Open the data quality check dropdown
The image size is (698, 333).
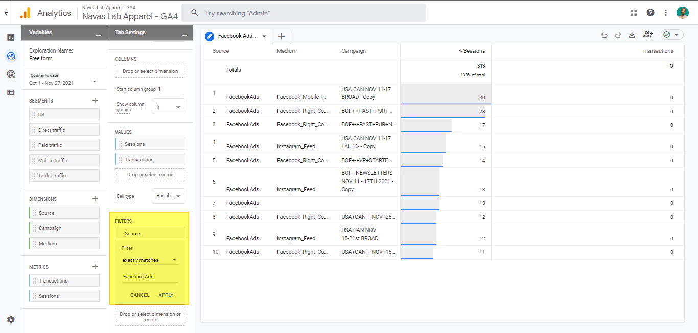[672, 35]
